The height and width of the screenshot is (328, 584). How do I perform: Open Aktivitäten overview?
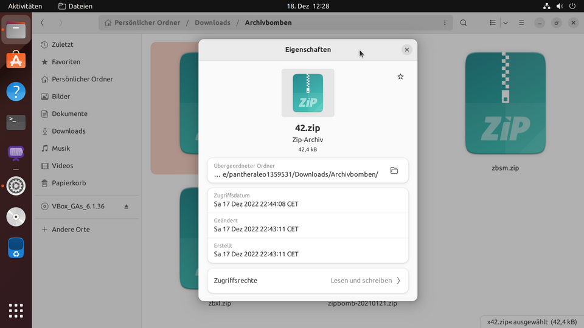(25, 6)
